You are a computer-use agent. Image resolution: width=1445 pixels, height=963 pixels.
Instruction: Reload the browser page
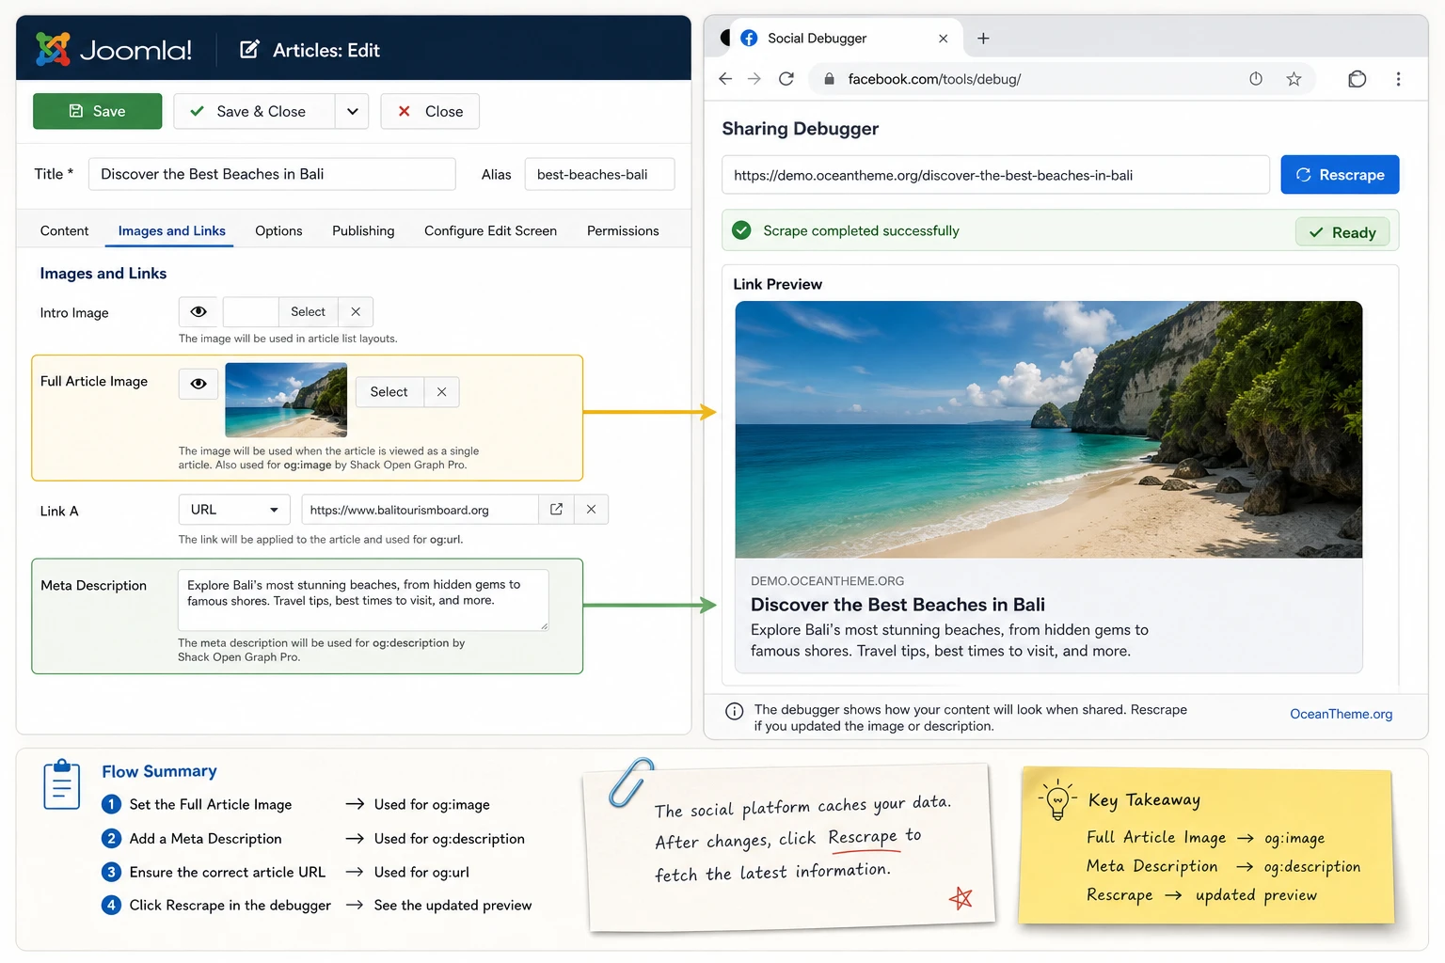click(786, 79)
